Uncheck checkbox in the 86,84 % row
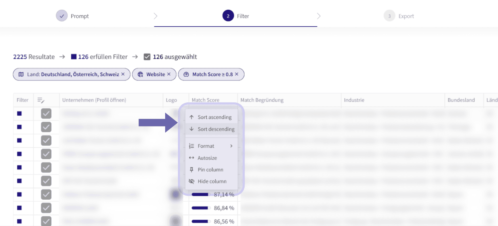Screen dimensions: 498x226 46,208
